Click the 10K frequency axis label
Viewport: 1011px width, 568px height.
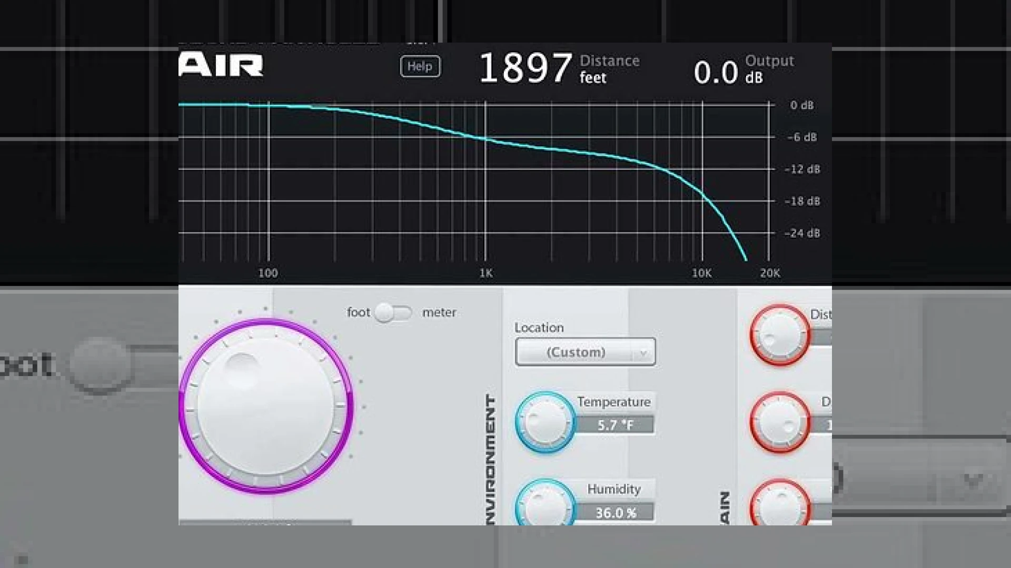click(x=701, y=273)
